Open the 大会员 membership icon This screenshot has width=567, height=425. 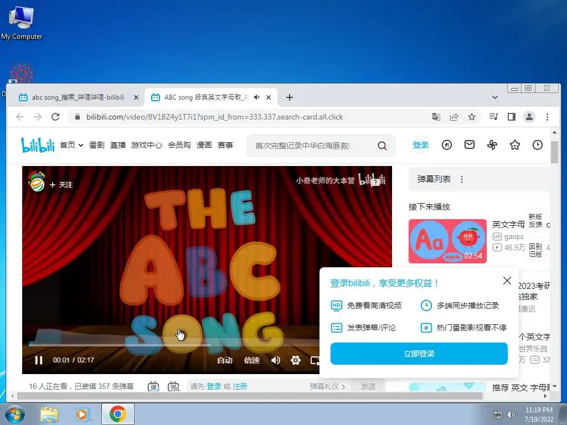(447, 145)
